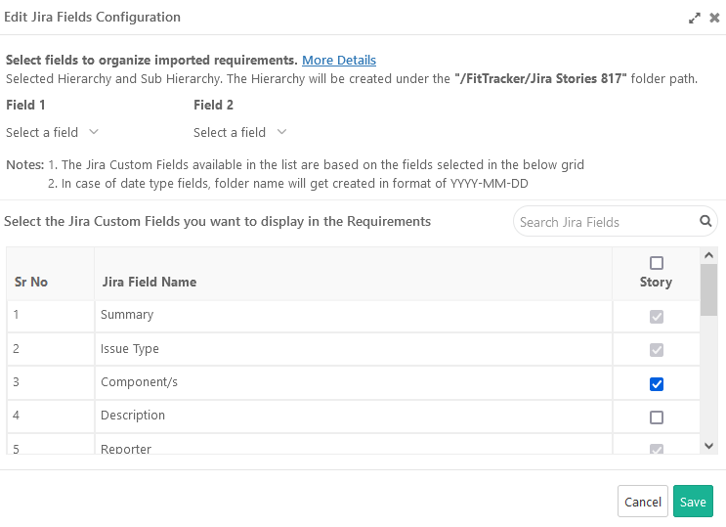Save the Jira fields configuration
The height and width of the screenshot is (527, 726).
pos(693,502)
